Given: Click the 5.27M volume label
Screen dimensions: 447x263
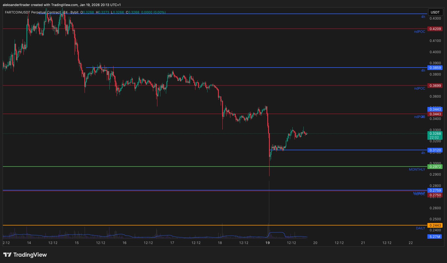Looking at the screenshot, I should tap(435, 237).
